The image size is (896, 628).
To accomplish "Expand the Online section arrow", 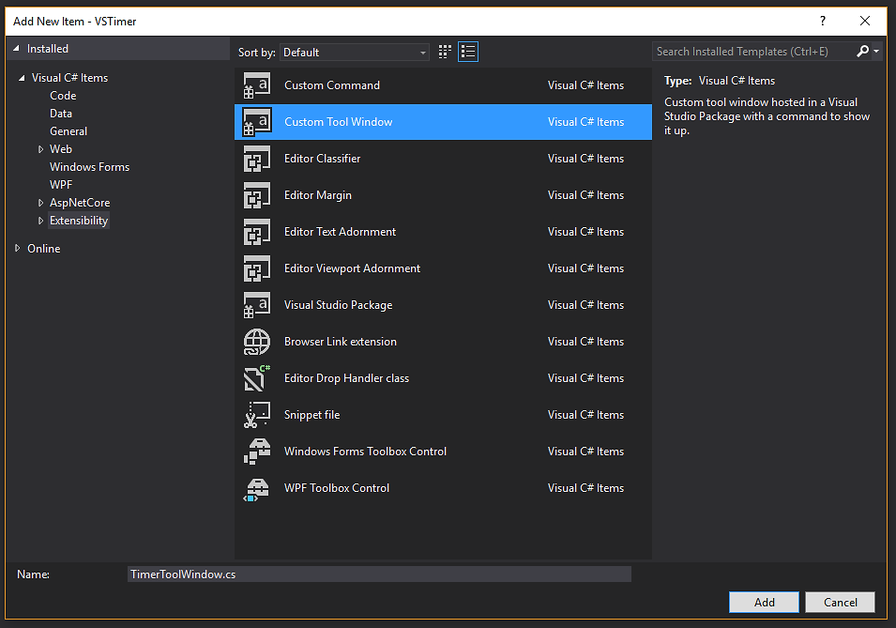I will pyautogui.click(x=17, y=248).
